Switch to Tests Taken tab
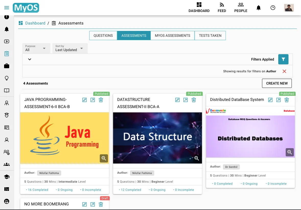301x210 pixels. [x=210, y=36]
